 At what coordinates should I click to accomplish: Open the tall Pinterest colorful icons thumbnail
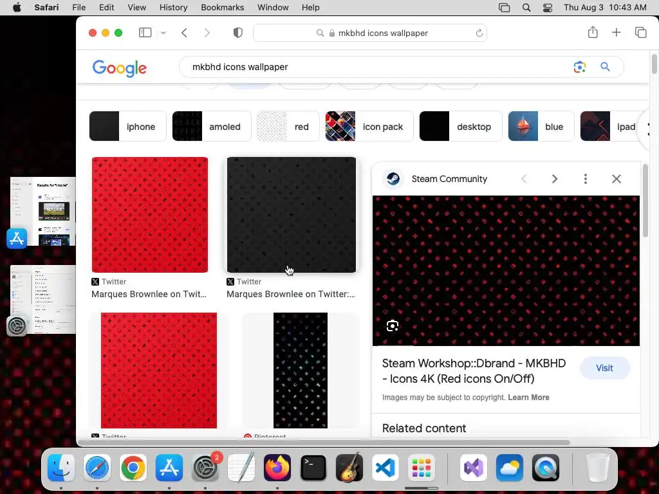tap(300, 370)
